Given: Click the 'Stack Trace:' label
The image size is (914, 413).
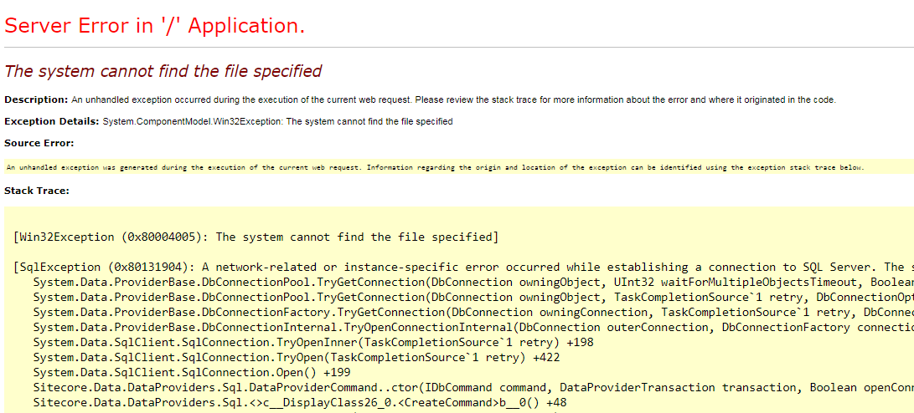Looking at the screenshot, I should click(x=37, y=190).
